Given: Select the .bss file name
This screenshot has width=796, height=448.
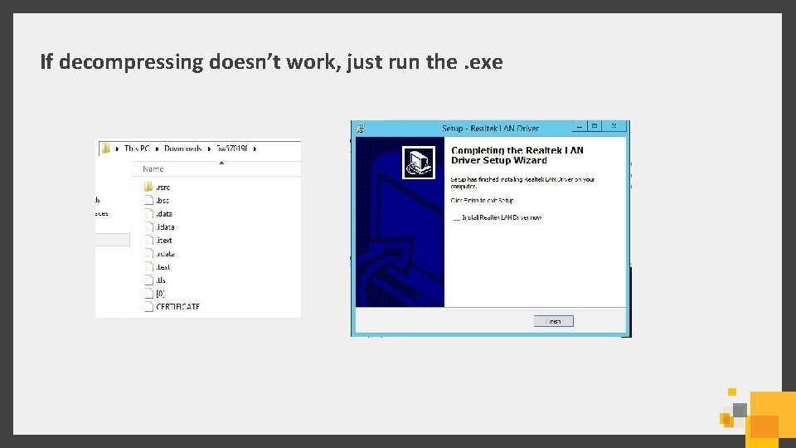Looking at the screenshot, I should point(163,201).
